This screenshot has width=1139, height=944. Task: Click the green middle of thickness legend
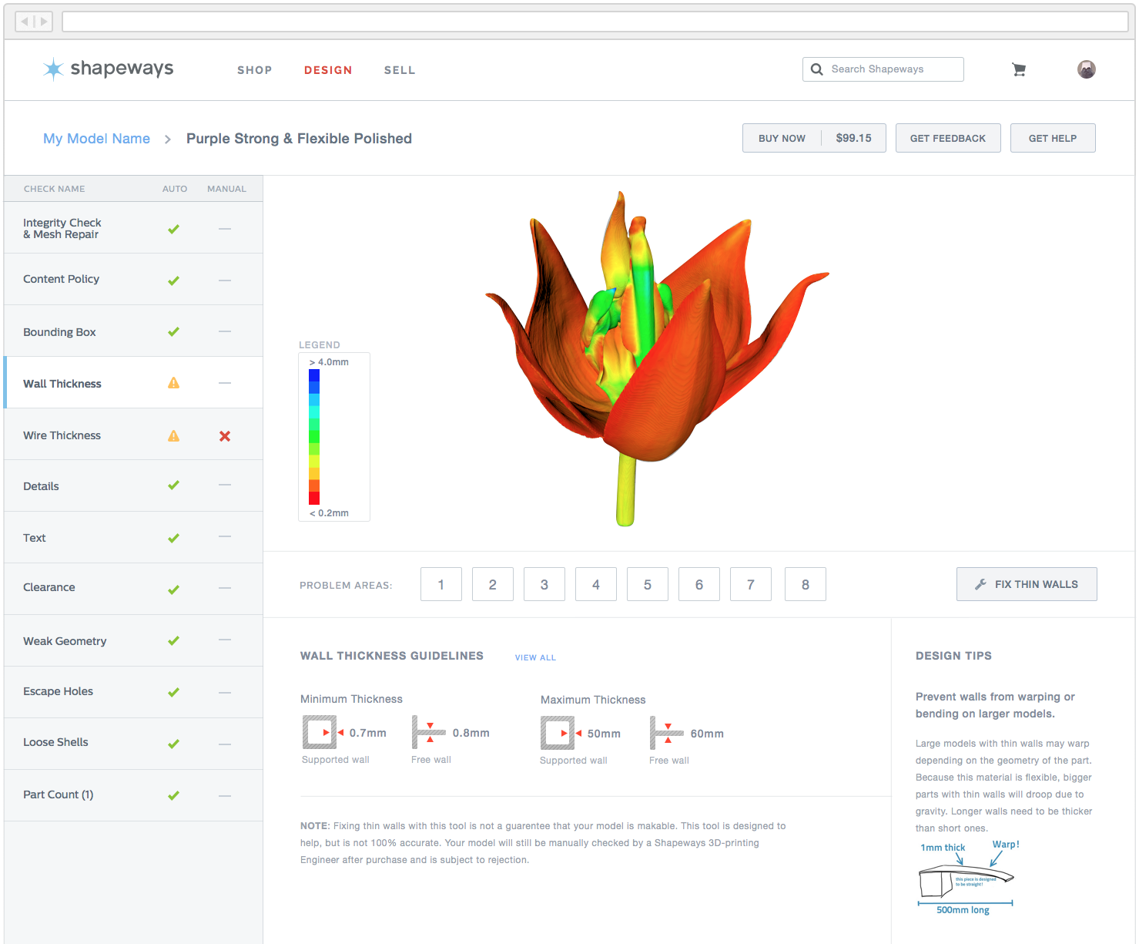pyautogui.click(x=314, y=437)
